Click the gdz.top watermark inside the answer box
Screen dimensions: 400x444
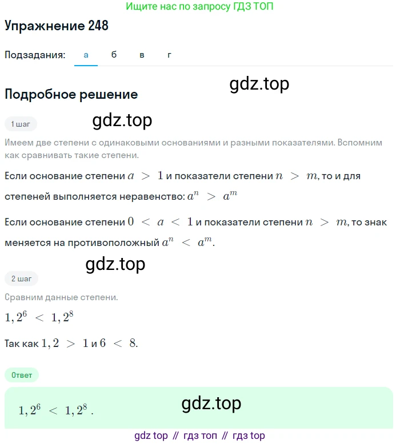tap(211, 404)
